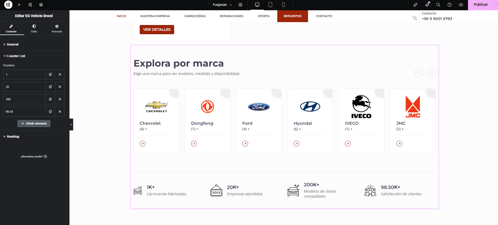Duplicate counter item 98.50
This screenshot has height=225, width=498.
[x=50, y=112]
